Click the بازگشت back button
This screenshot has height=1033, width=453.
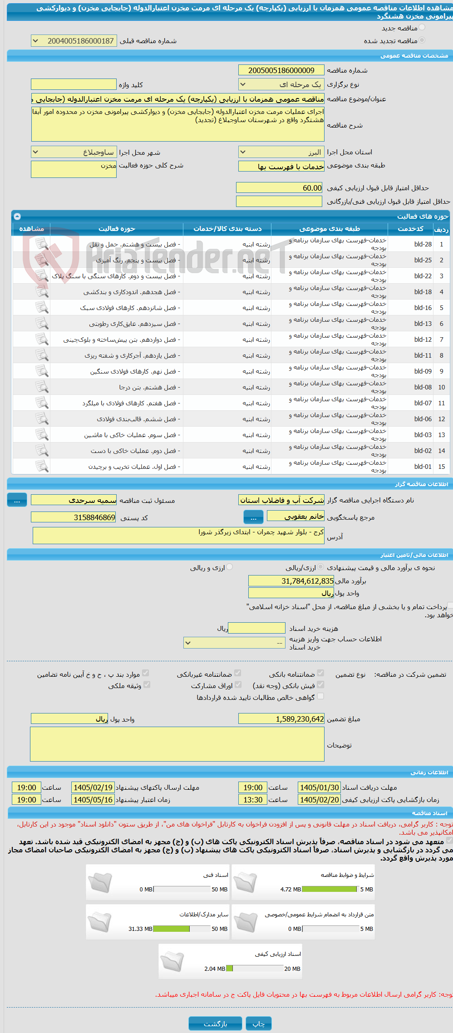point(215,1023)
